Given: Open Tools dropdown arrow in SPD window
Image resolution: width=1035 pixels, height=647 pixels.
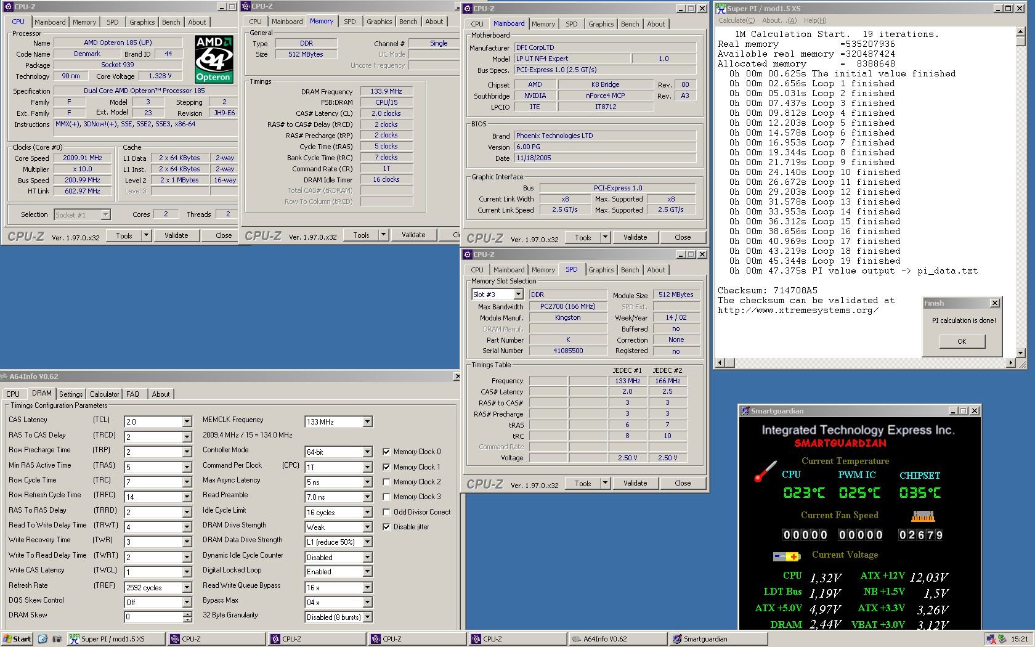Looking at the screenshot, I should click(x=605, y=484).
